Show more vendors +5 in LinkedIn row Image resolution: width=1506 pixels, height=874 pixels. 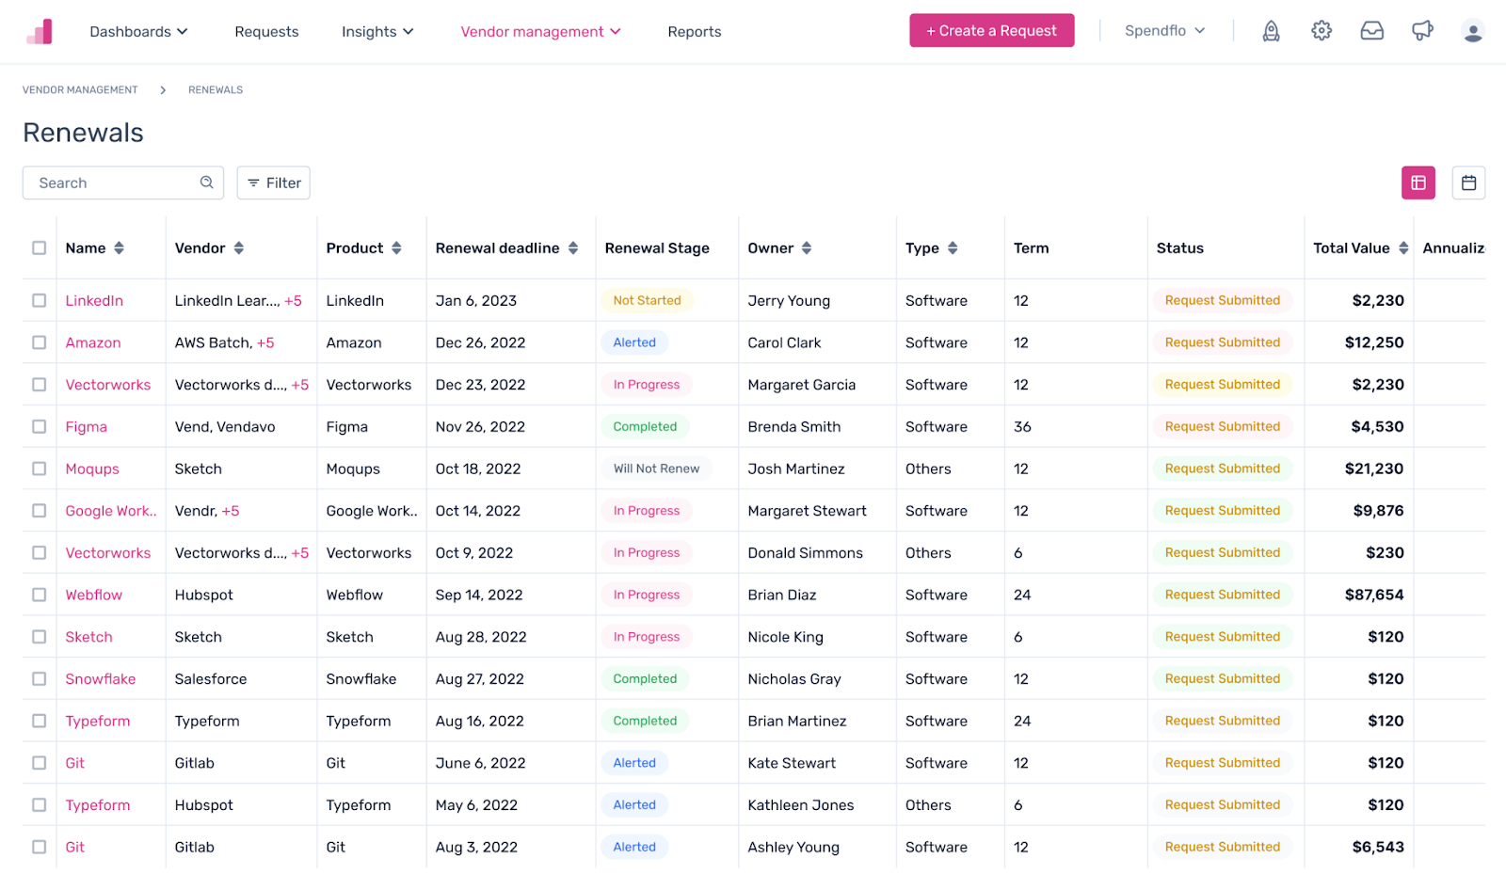[293, 301]
